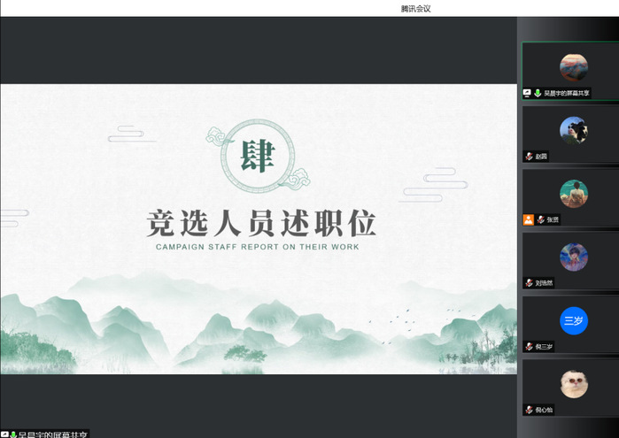
Task: Select 刘浩然's anime avatar thumbnail
Action: click(573, 257)
